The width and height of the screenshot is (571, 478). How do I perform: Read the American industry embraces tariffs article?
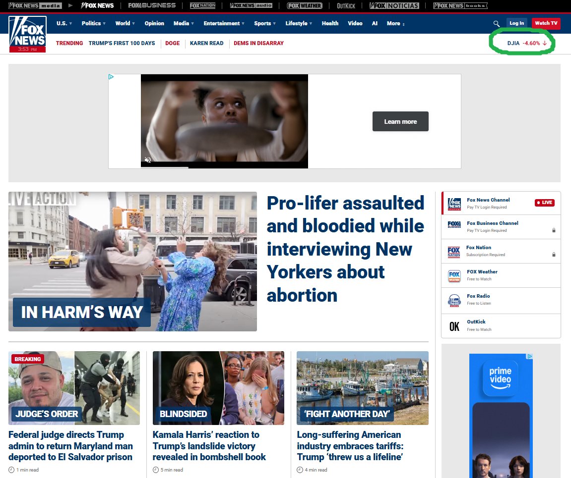pos(350,446)
